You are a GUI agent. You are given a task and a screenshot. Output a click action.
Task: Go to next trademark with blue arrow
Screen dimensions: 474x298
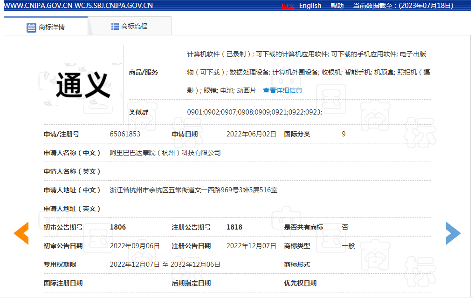[453, 233]
